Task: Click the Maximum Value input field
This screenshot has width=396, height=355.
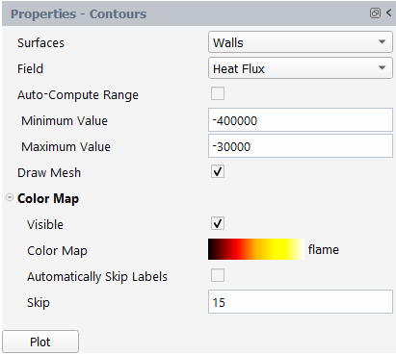Action: tap(301, 146)
